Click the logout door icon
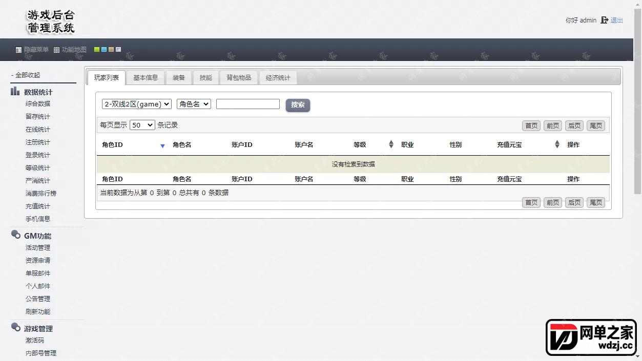642x361 pixels. (x=605, y=20)
